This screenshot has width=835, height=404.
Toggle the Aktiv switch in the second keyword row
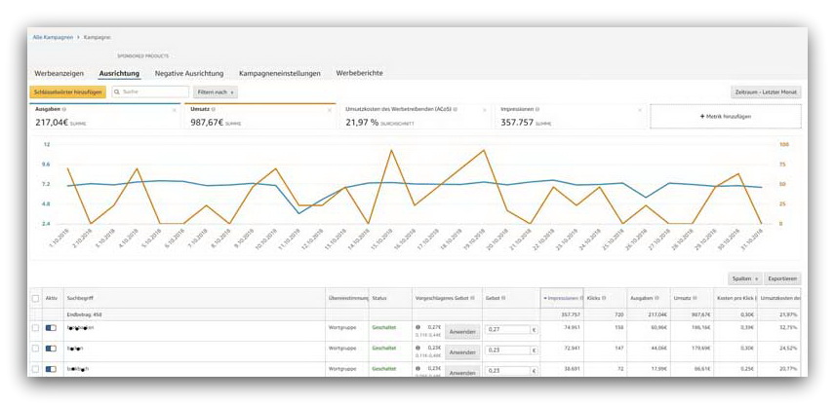pyautogui.click(x=51, y=348)
